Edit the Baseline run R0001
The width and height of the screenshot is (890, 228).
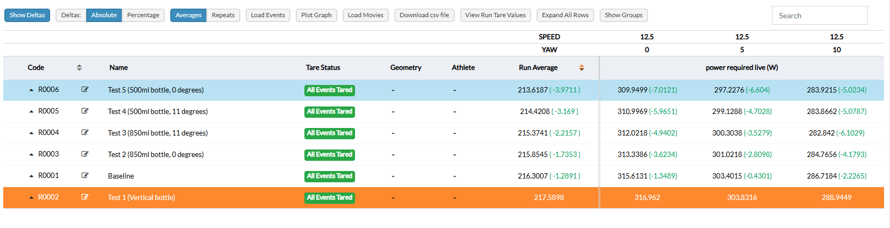pyautogui.click(x=85, y=176)
